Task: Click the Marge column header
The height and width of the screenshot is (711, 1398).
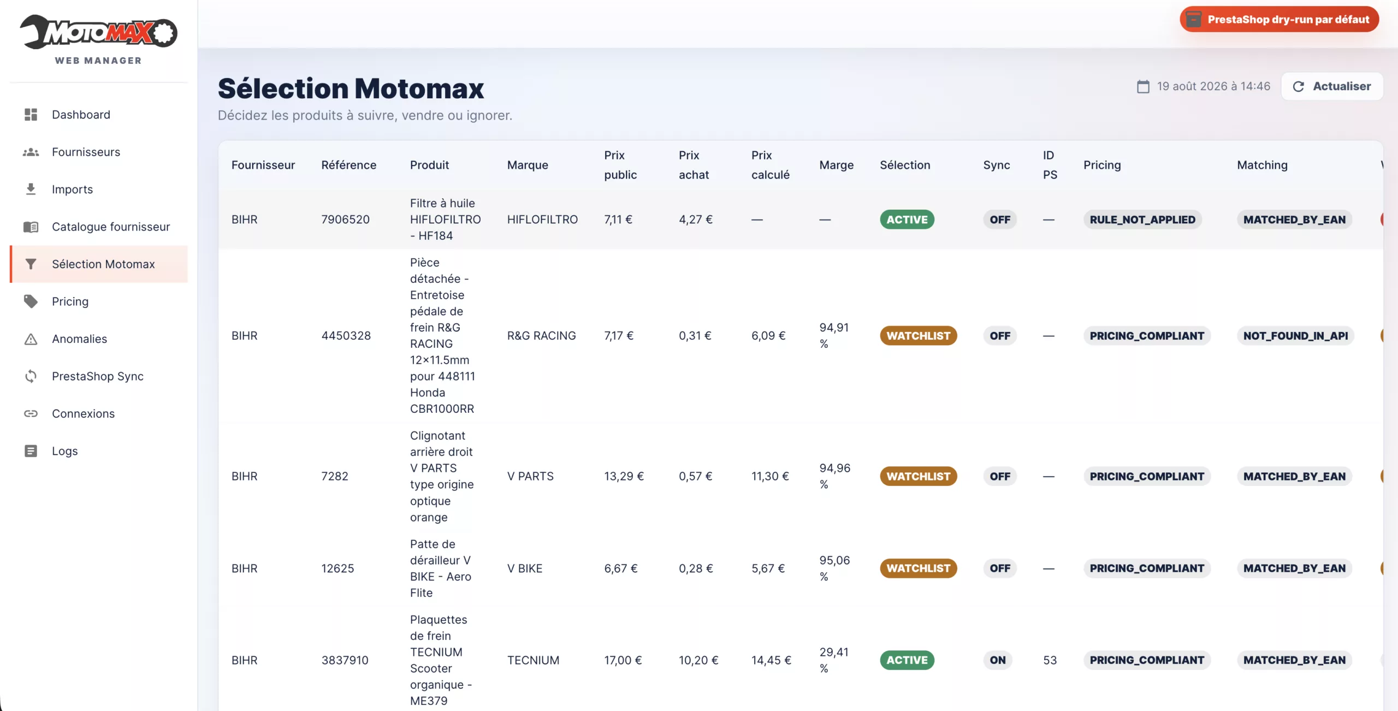Action: tap(836, 165)
